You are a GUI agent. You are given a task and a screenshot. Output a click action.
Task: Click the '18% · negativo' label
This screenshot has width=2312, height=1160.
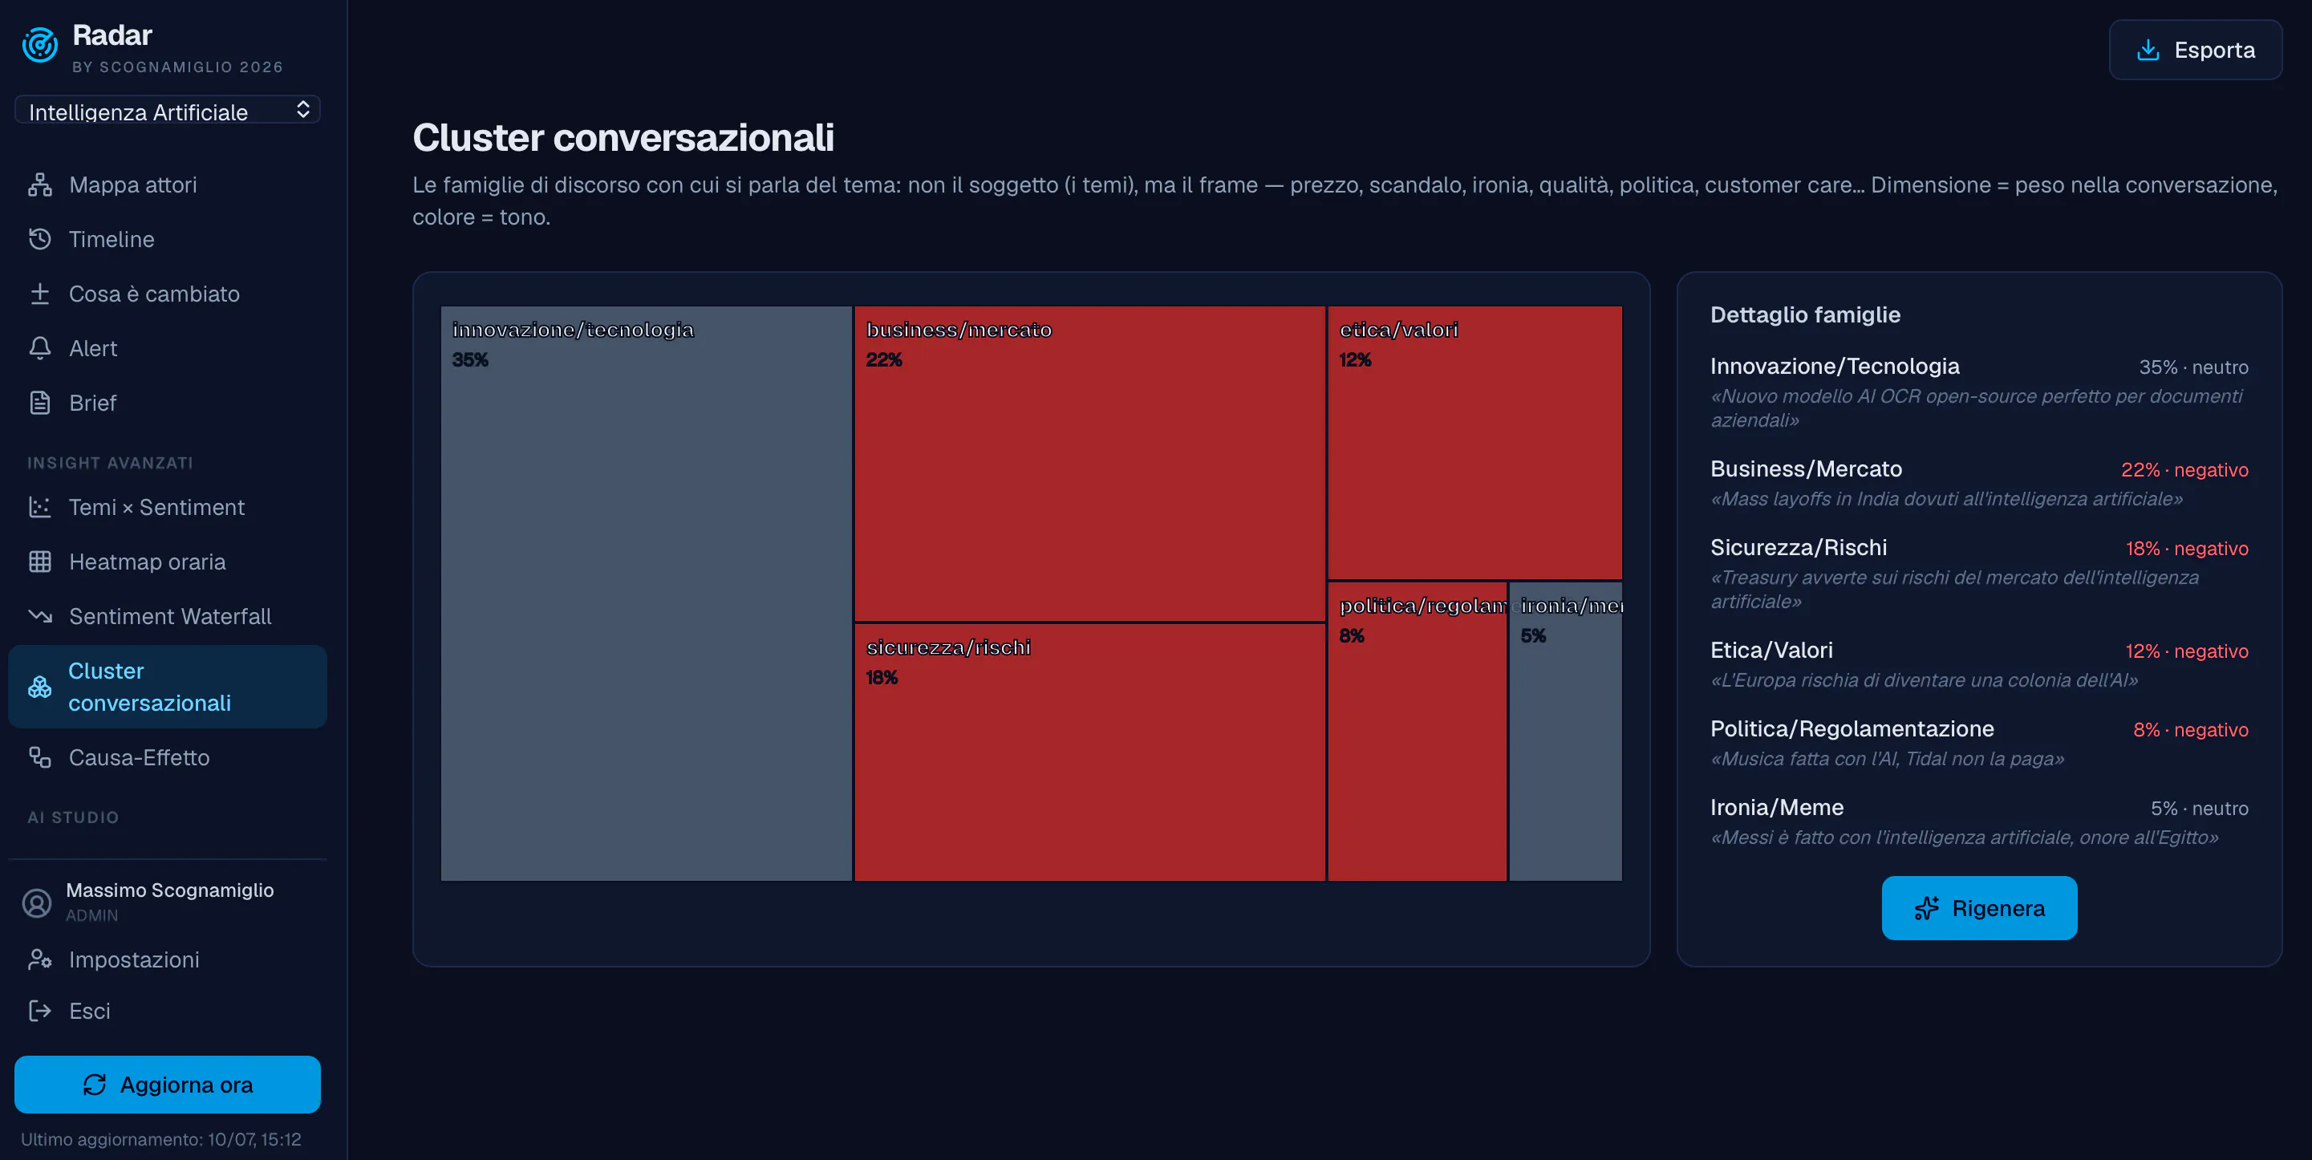[2186, 549]
